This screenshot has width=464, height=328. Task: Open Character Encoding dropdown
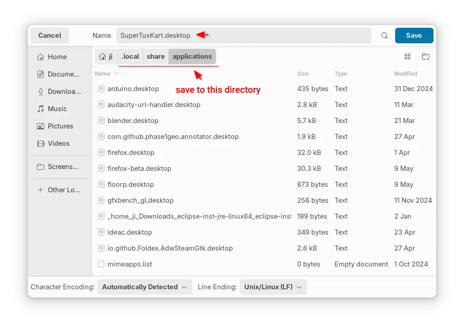(144, 287)
